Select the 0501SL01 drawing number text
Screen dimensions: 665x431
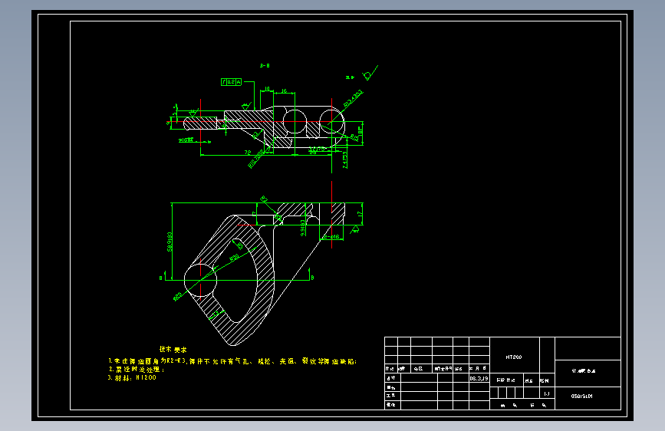pyautogui.click(x=581, y=396)
